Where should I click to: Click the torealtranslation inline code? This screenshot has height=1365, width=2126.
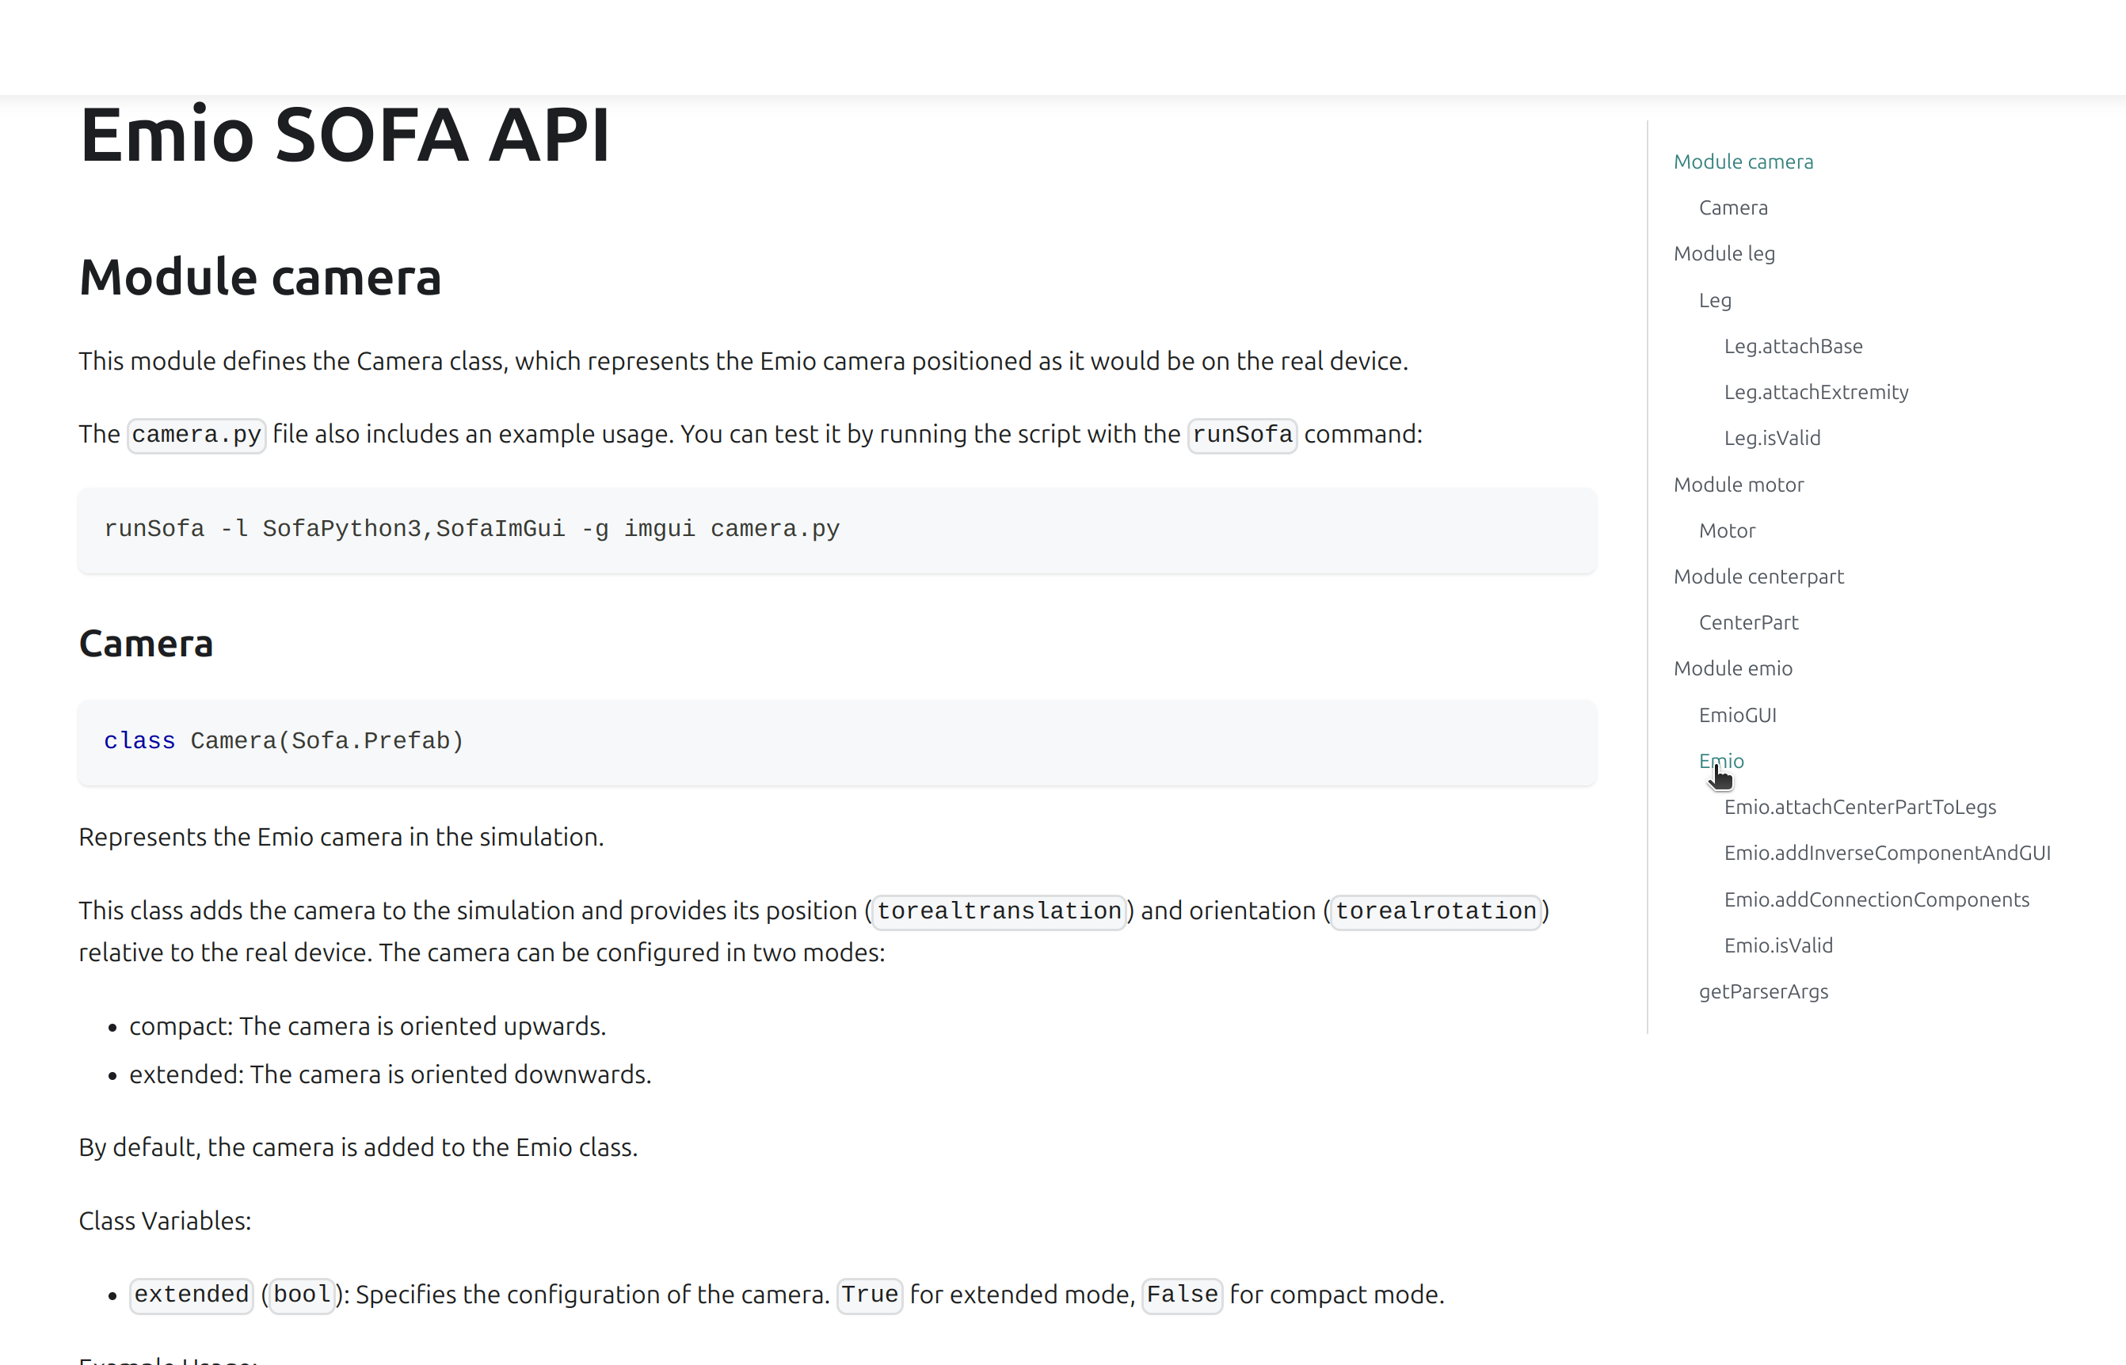coord(999,911)
